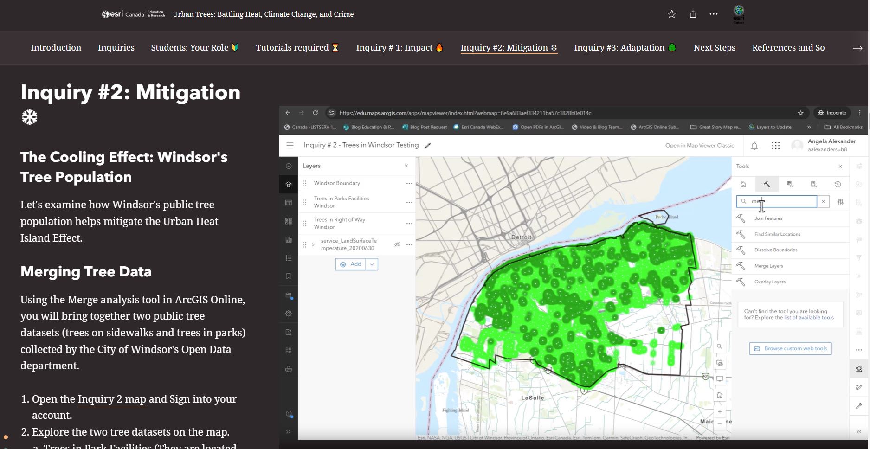
Task: Click Open in Map Viewer Classic
Action: click(700, 145)
